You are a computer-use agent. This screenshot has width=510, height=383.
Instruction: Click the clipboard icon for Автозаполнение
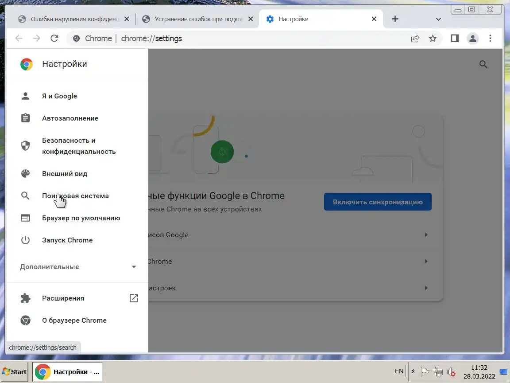coord(25,118)
